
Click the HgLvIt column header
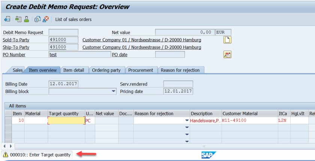299,114
